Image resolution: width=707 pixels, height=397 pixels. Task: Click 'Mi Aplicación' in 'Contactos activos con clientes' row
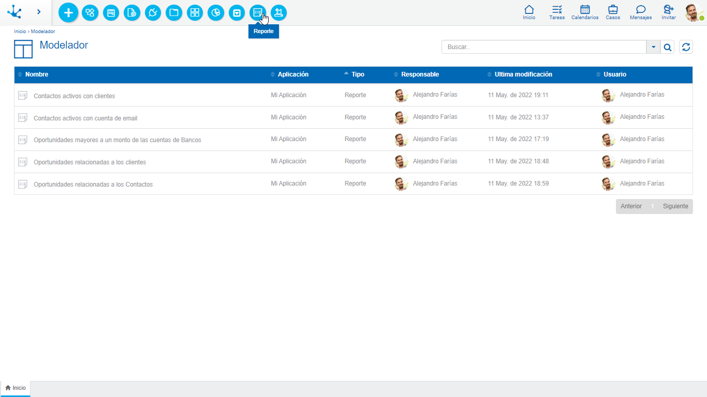tap(289, 95)
